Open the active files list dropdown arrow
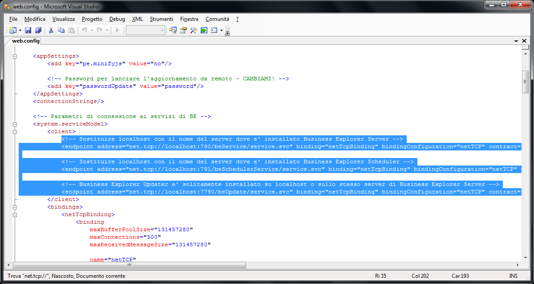This screenshot has height=284, width=534. [516, 41]
